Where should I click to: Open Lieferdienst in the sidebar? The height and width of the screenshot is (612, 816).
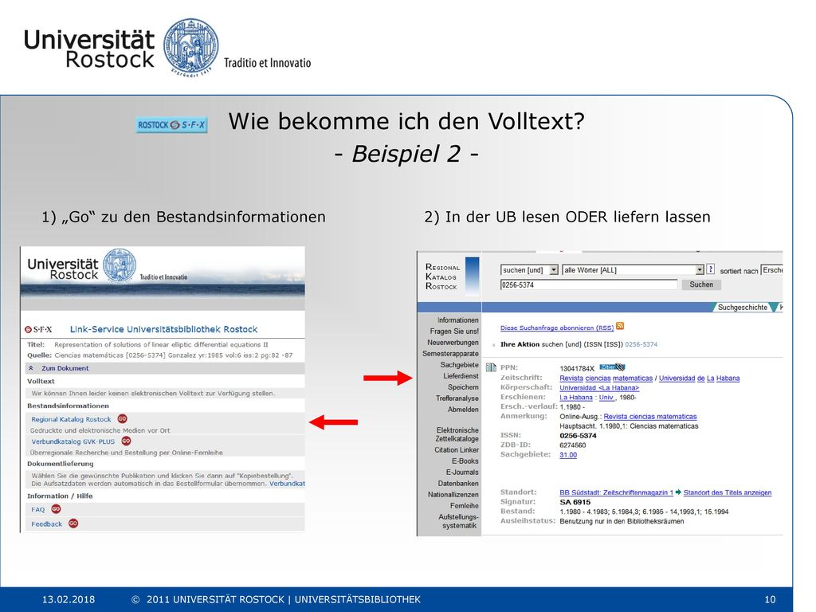(461, 376)
